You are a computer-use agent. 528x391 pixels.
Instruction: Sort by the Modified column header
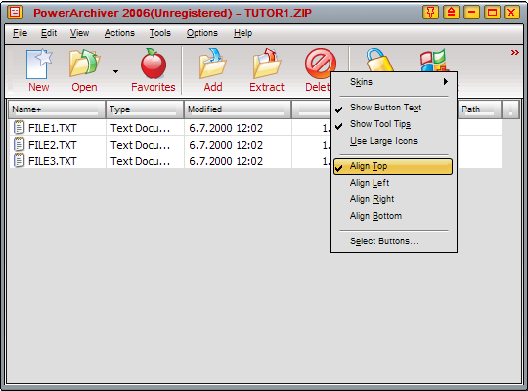pyautogui.click(x=238, y=109)
